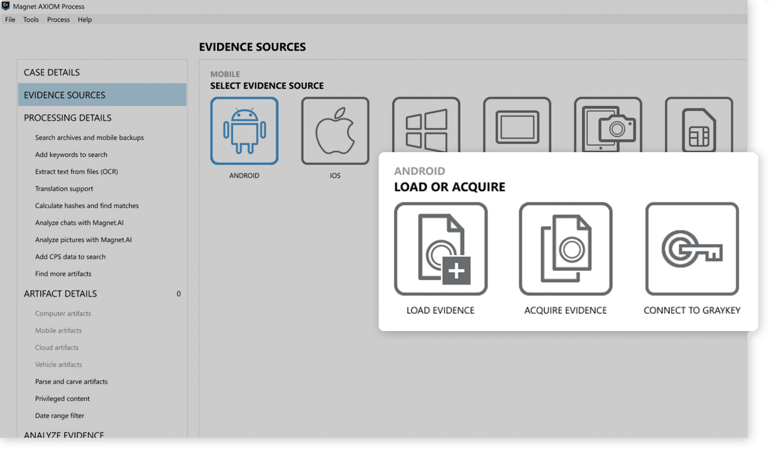769x449 pixels.
Task: Open Extract text from files (OCR)
Action: 76,171
